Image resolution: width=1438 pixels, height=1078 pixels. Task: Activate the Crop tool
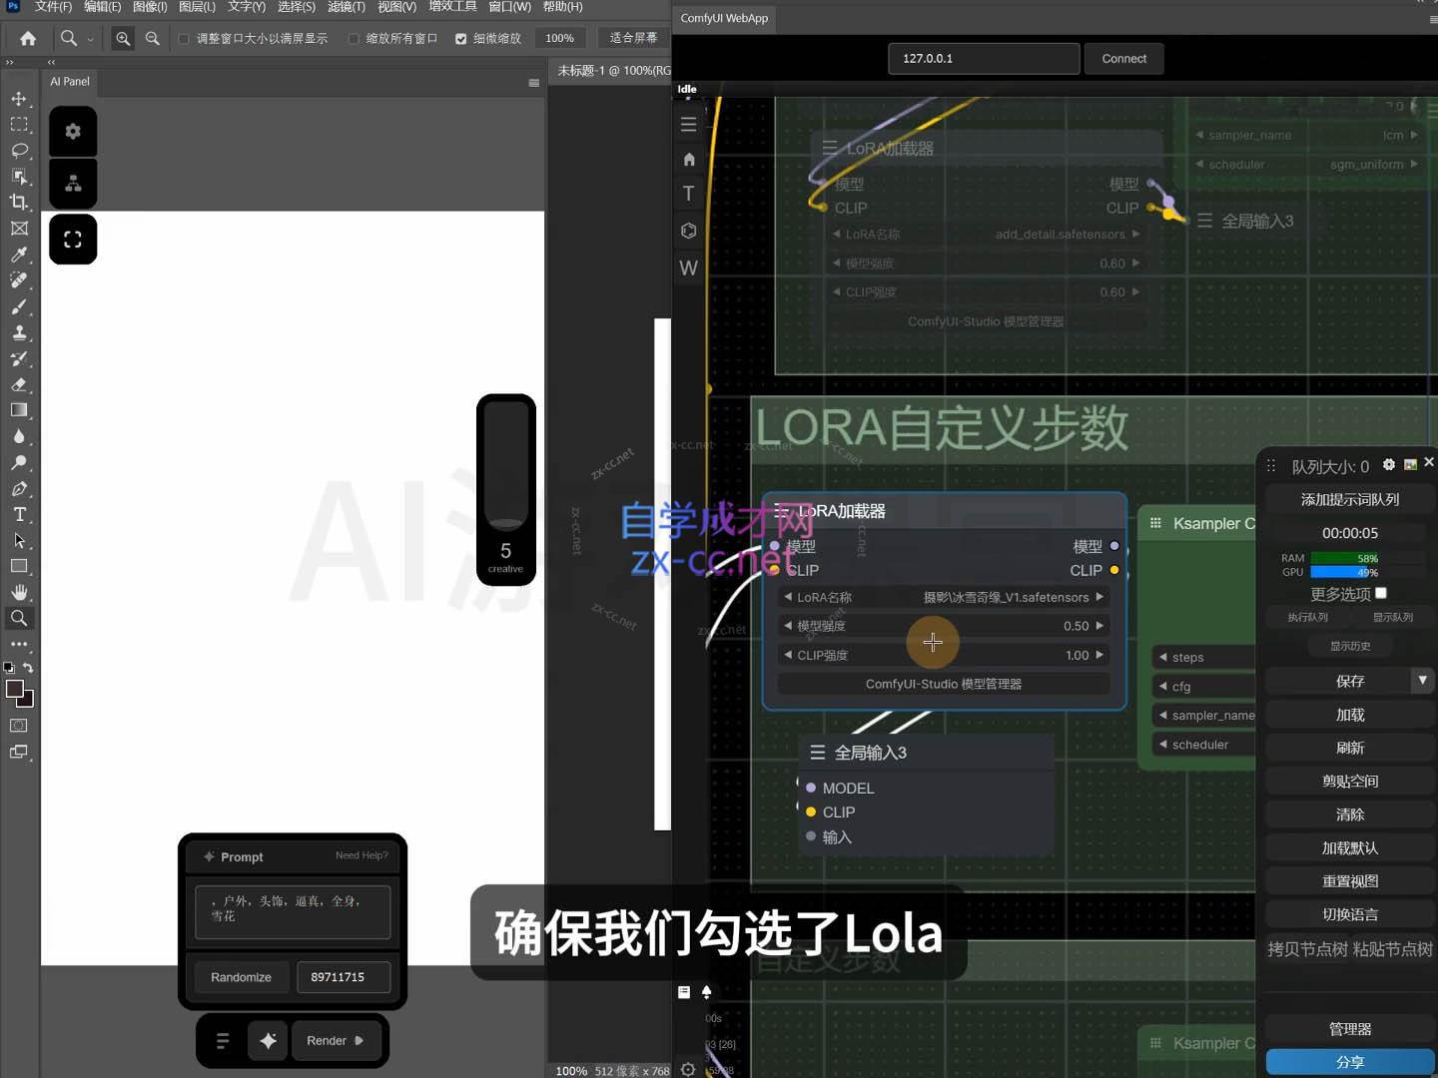20,202
